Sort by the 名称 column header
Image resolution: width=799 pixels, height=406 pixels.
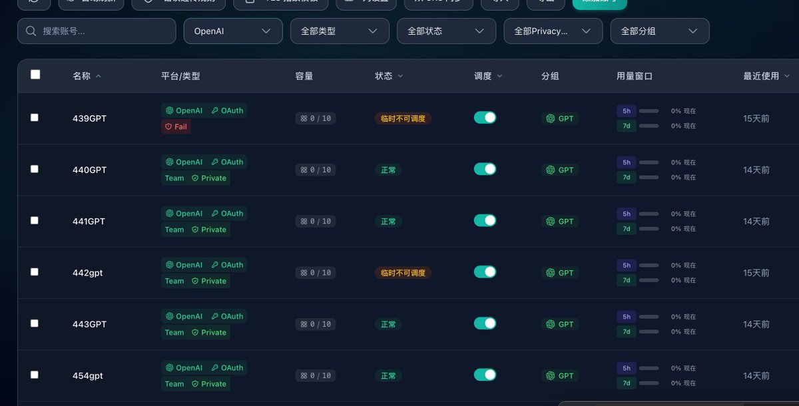point(87,77)
